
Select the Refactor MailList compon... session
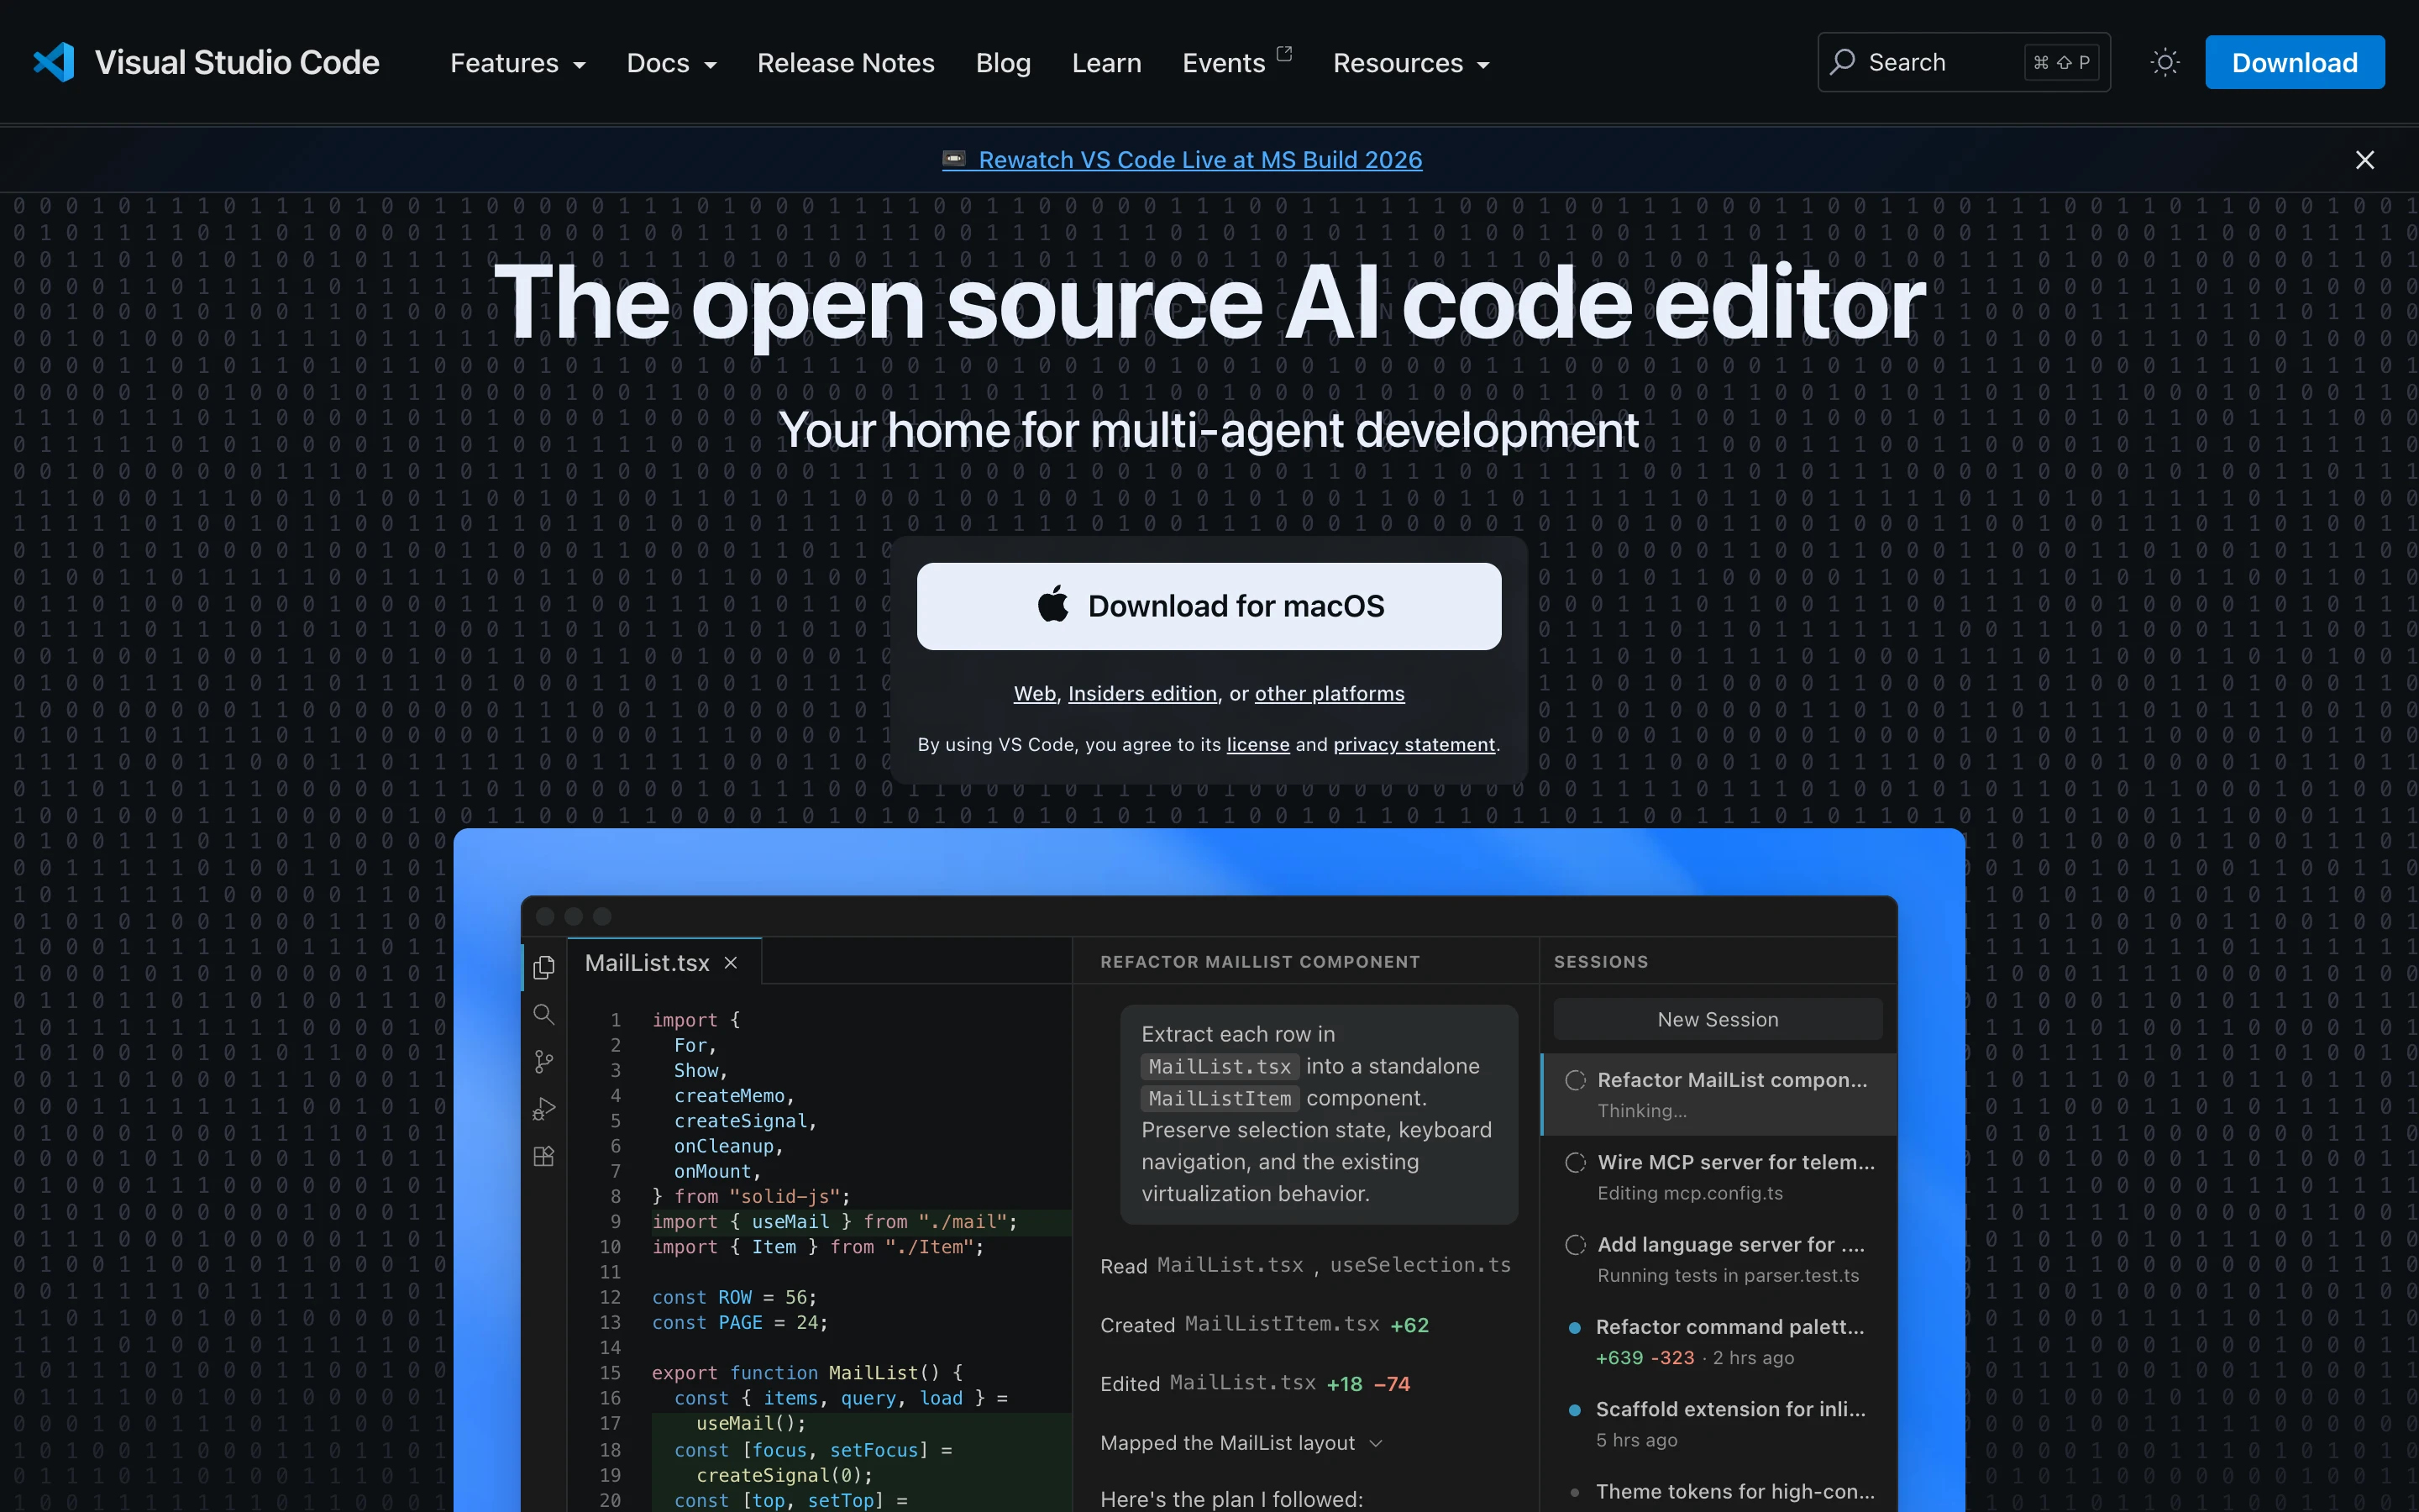pyautogui.click(x=1718, y=1094)
